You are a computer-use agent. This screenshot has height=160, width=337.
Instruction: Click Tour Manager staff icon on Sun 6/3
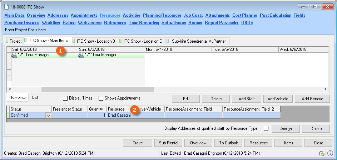81,55
